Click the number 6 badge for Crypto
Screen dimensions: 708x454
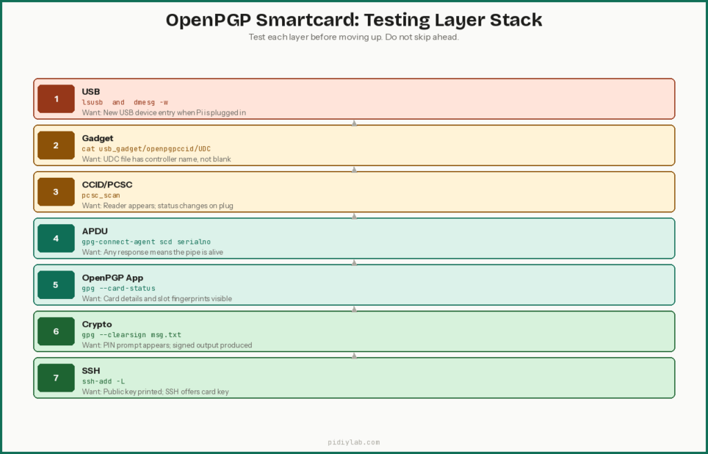tap(56, 332)
